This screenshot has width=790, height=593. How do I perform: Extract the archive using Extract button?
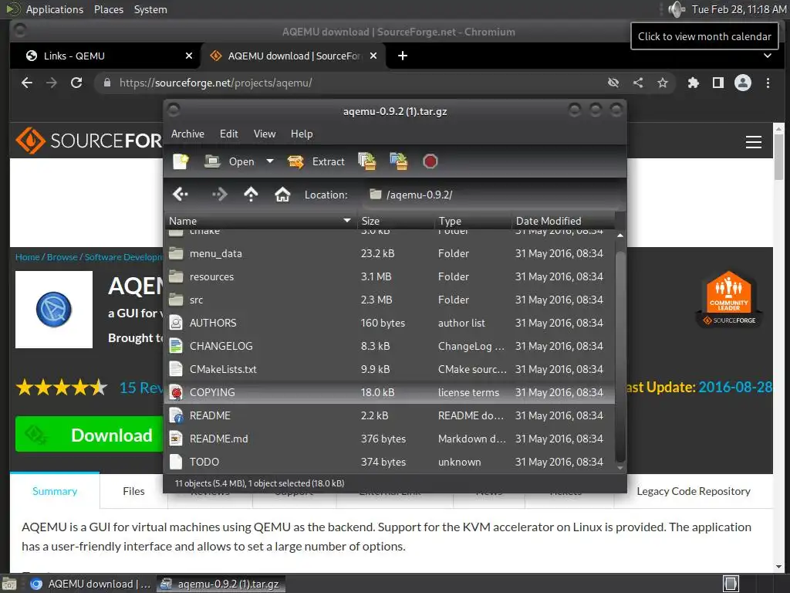(x=316, y=161)
